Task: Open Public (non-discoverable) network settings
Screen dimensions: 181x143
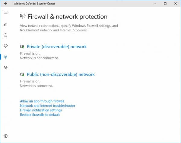Action: point(61,75)
